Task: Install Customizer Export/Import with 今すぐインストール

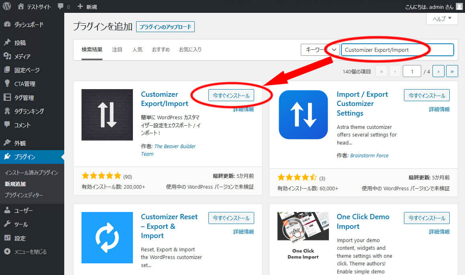Action: [x=231, y=95]
